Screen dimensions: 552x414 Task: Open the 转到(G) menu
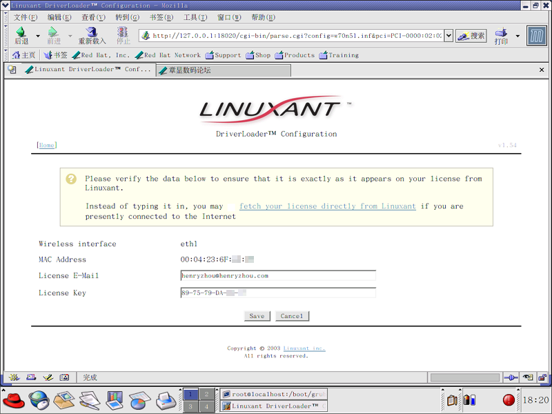pos(128,17)
